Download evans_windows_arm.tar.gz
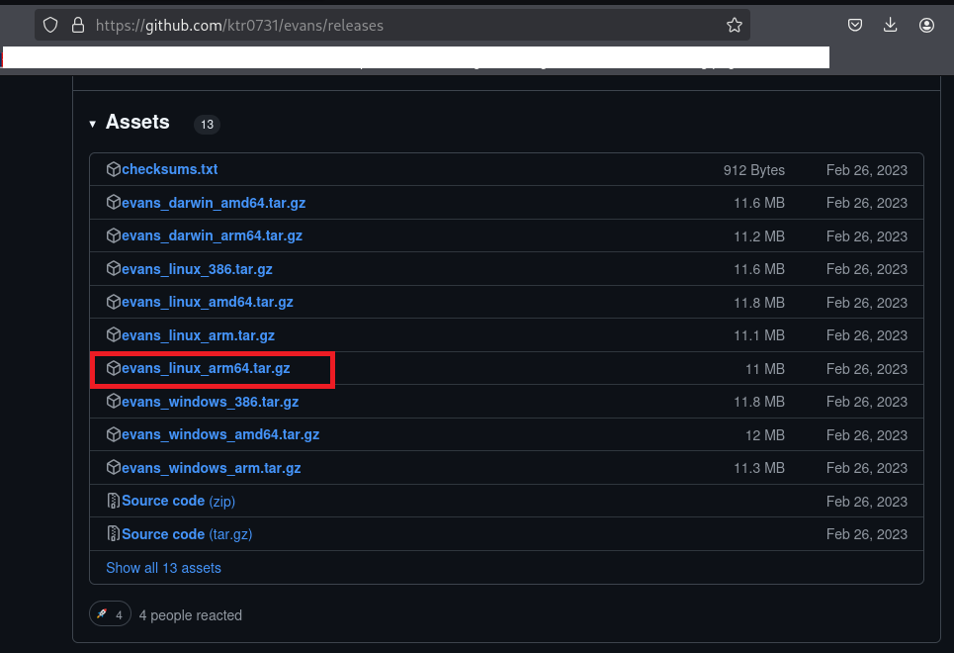 tap(211, 468)
